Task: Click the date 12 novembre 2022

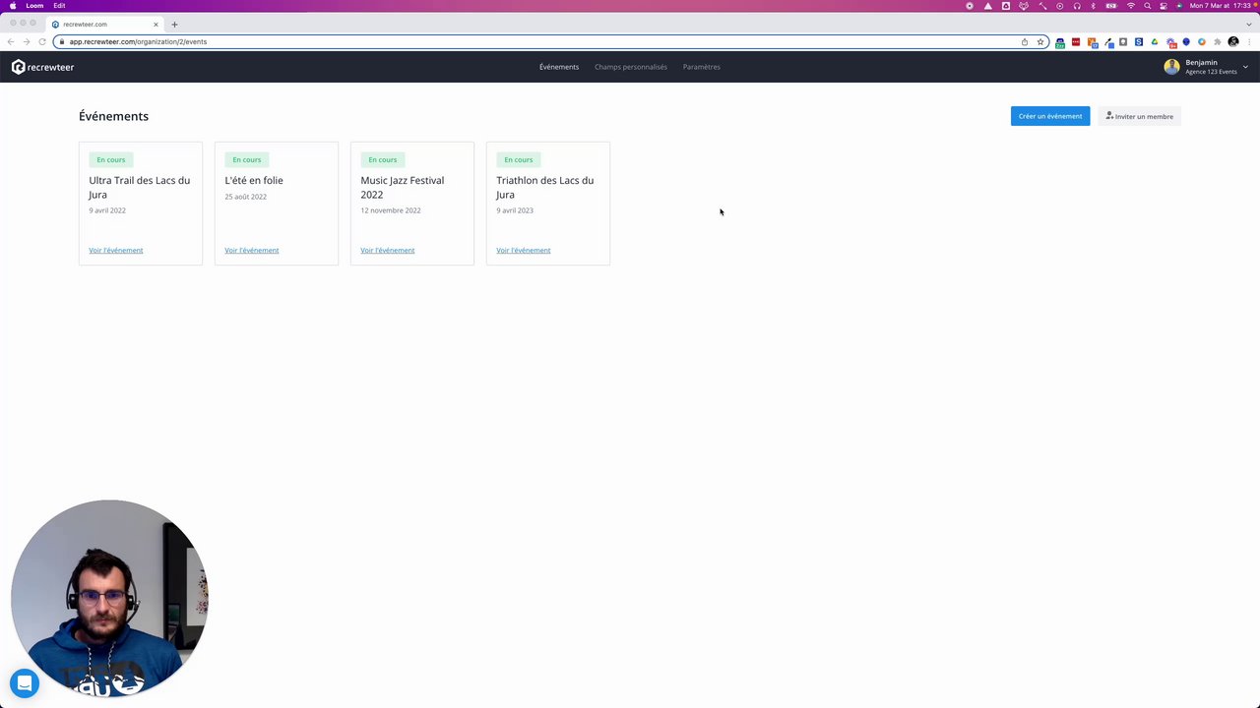Action: pos(391,210)
